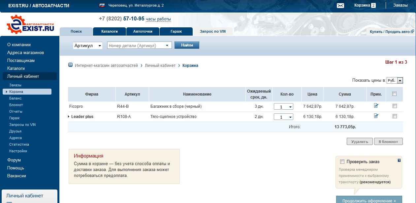Tick the checkbox in the Leader plus row
The image size is (416, 203).
click(395, 116)
